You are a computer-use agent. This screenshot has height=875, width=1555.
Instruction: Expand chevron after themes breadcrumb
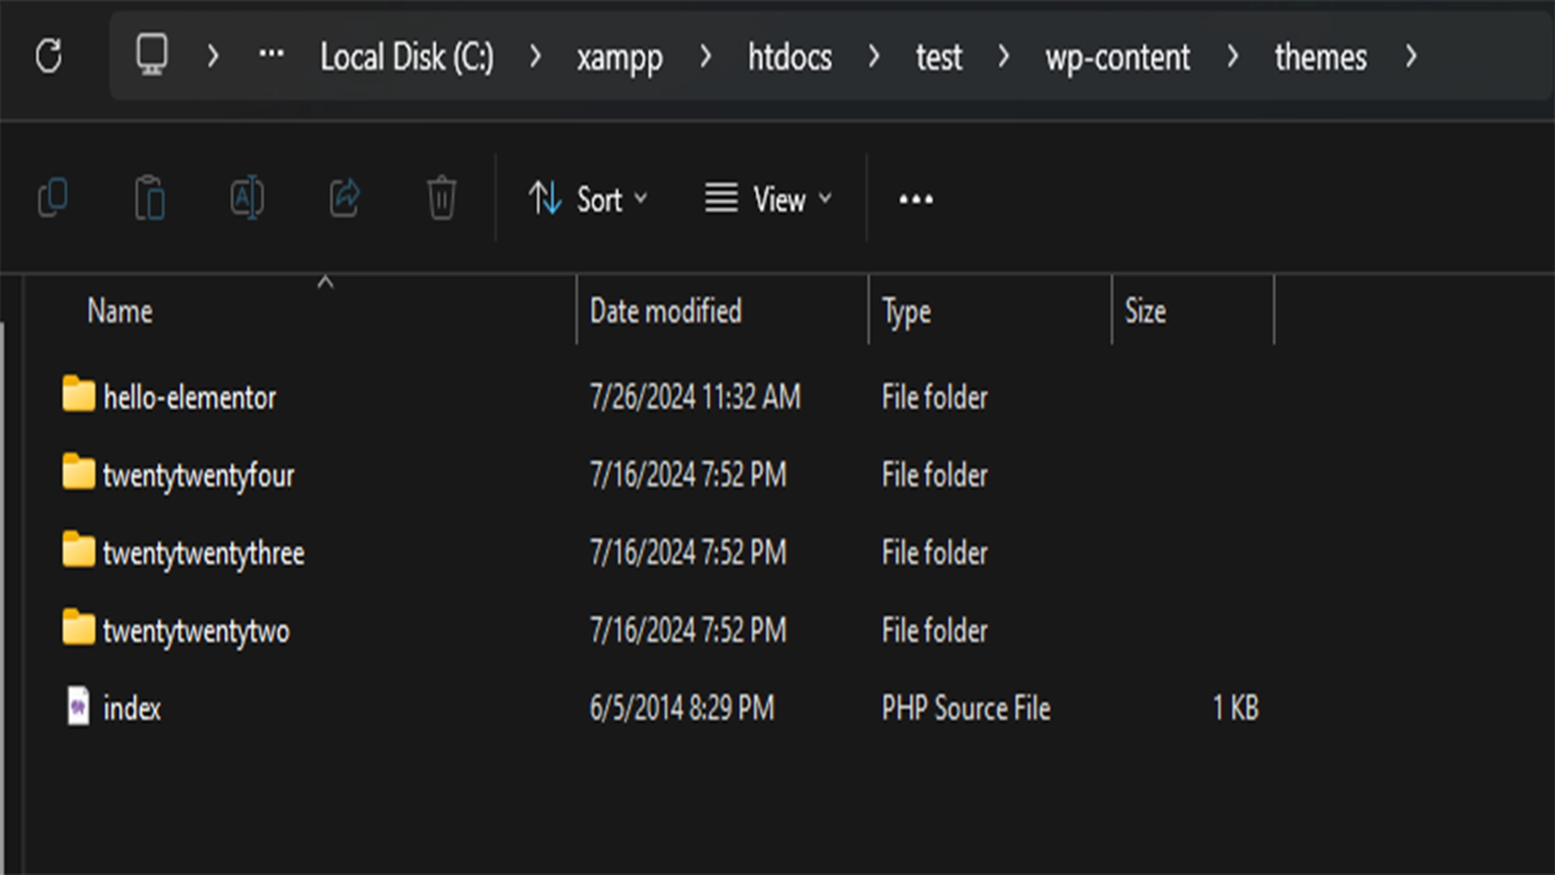pos(1412,56)
